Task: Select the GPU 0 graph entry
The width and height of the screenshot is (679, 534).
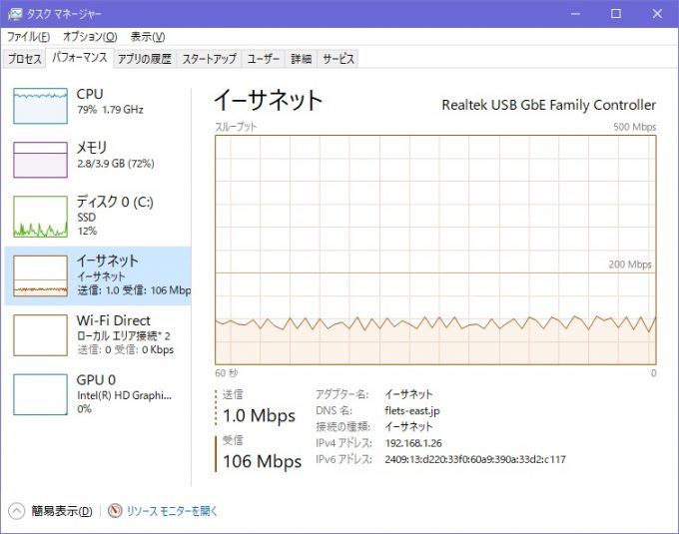Action: click(40, 393)
